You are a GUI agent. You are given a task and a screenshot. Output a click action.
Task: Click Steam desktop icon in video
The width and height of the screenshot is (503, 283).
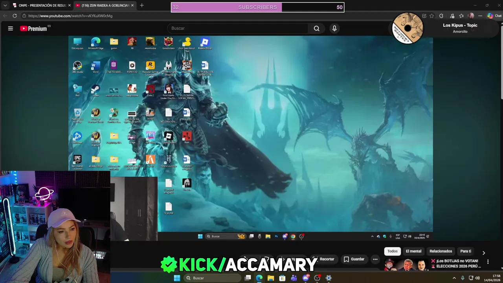point(95,90)
